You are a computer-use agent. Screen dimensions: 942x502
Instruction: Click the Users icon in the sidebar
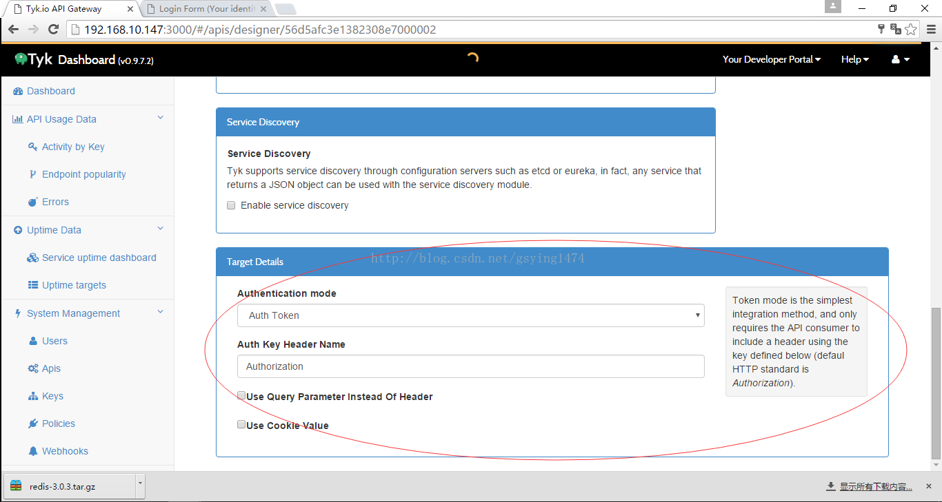[33, 341]
